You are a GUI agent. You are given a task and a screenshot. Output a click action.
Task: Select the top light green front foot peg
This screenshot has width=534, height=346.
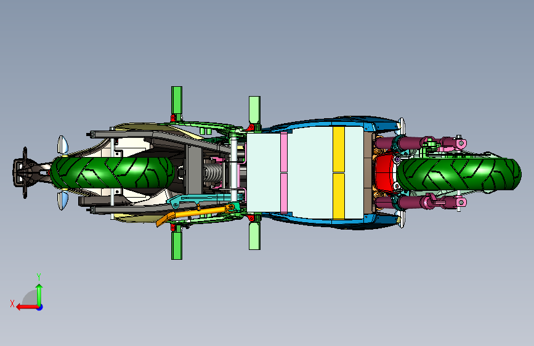(x=254, y=110)
